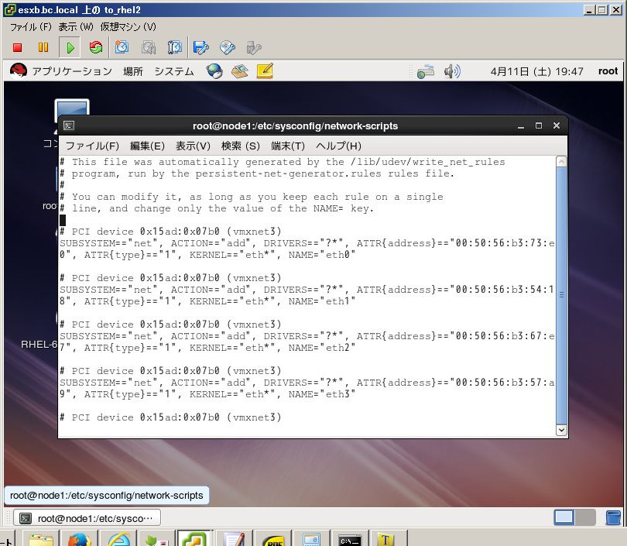Open terminal 検索(S) menu
Screen dimensions: 627x546
241,146
